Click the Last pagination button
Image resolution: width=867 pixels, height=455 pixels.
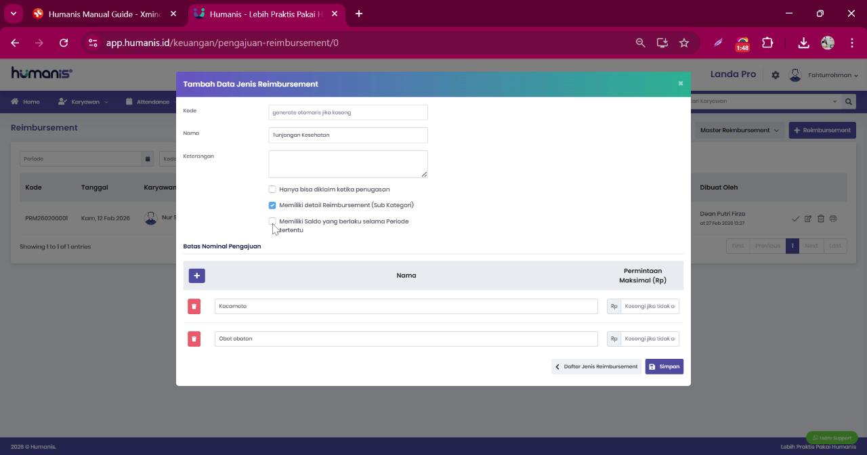pos(835,246)
